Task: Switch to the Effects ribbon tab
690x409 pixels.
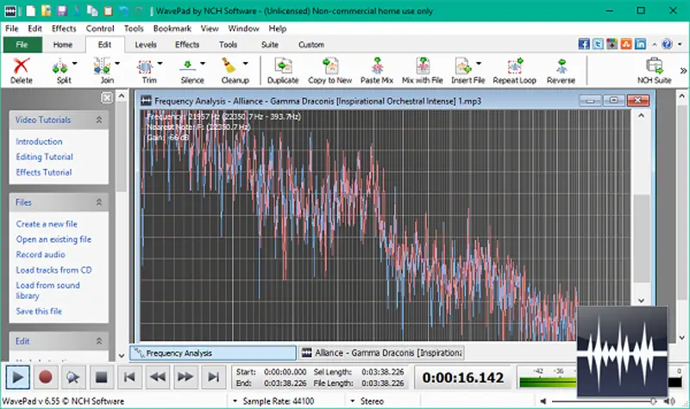Action: (187, 44)
